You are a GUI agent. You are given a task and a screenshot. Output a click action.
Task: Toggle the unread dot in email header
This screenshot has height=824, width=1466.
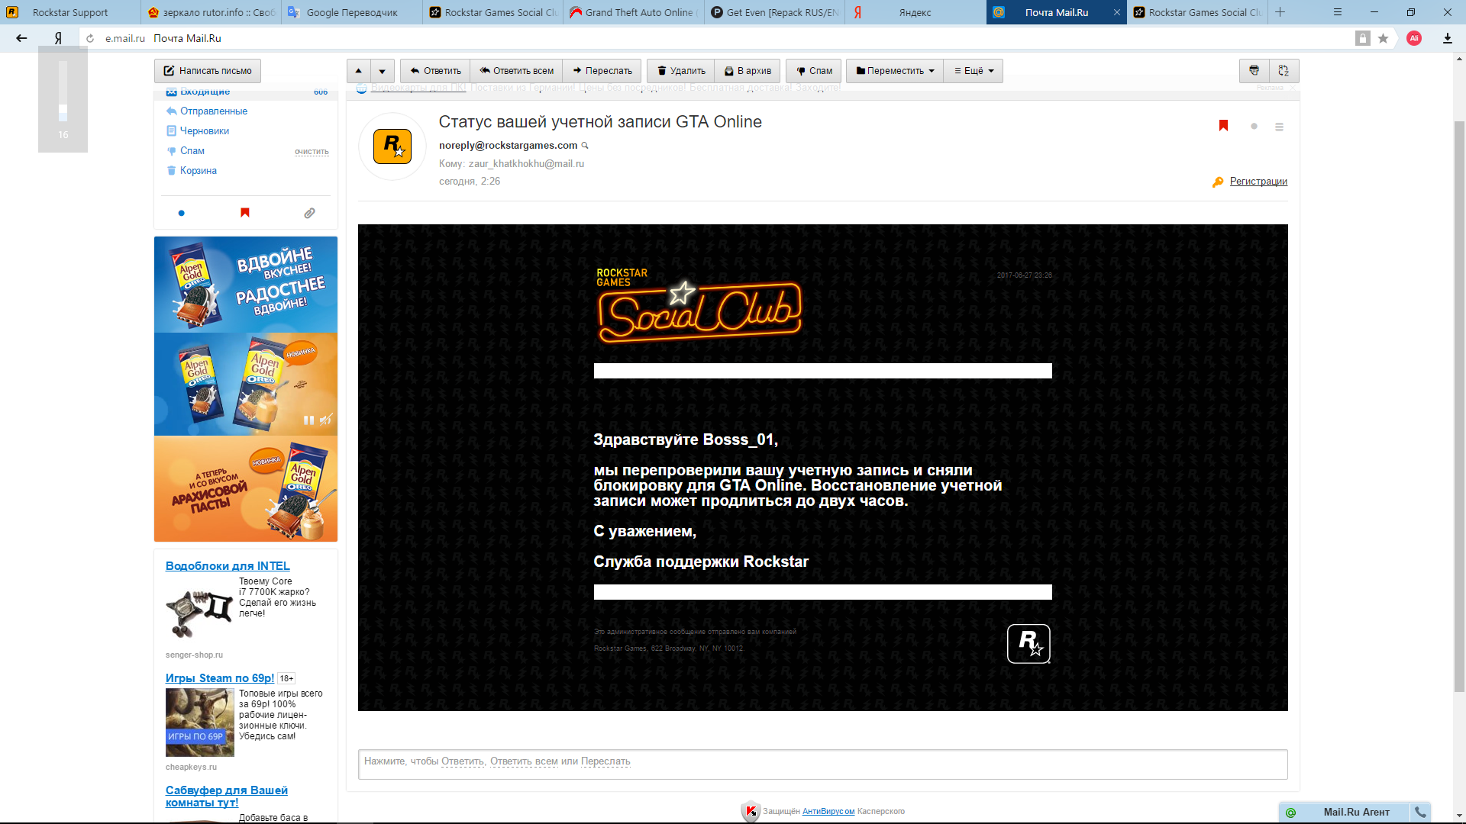(1254, 127)
